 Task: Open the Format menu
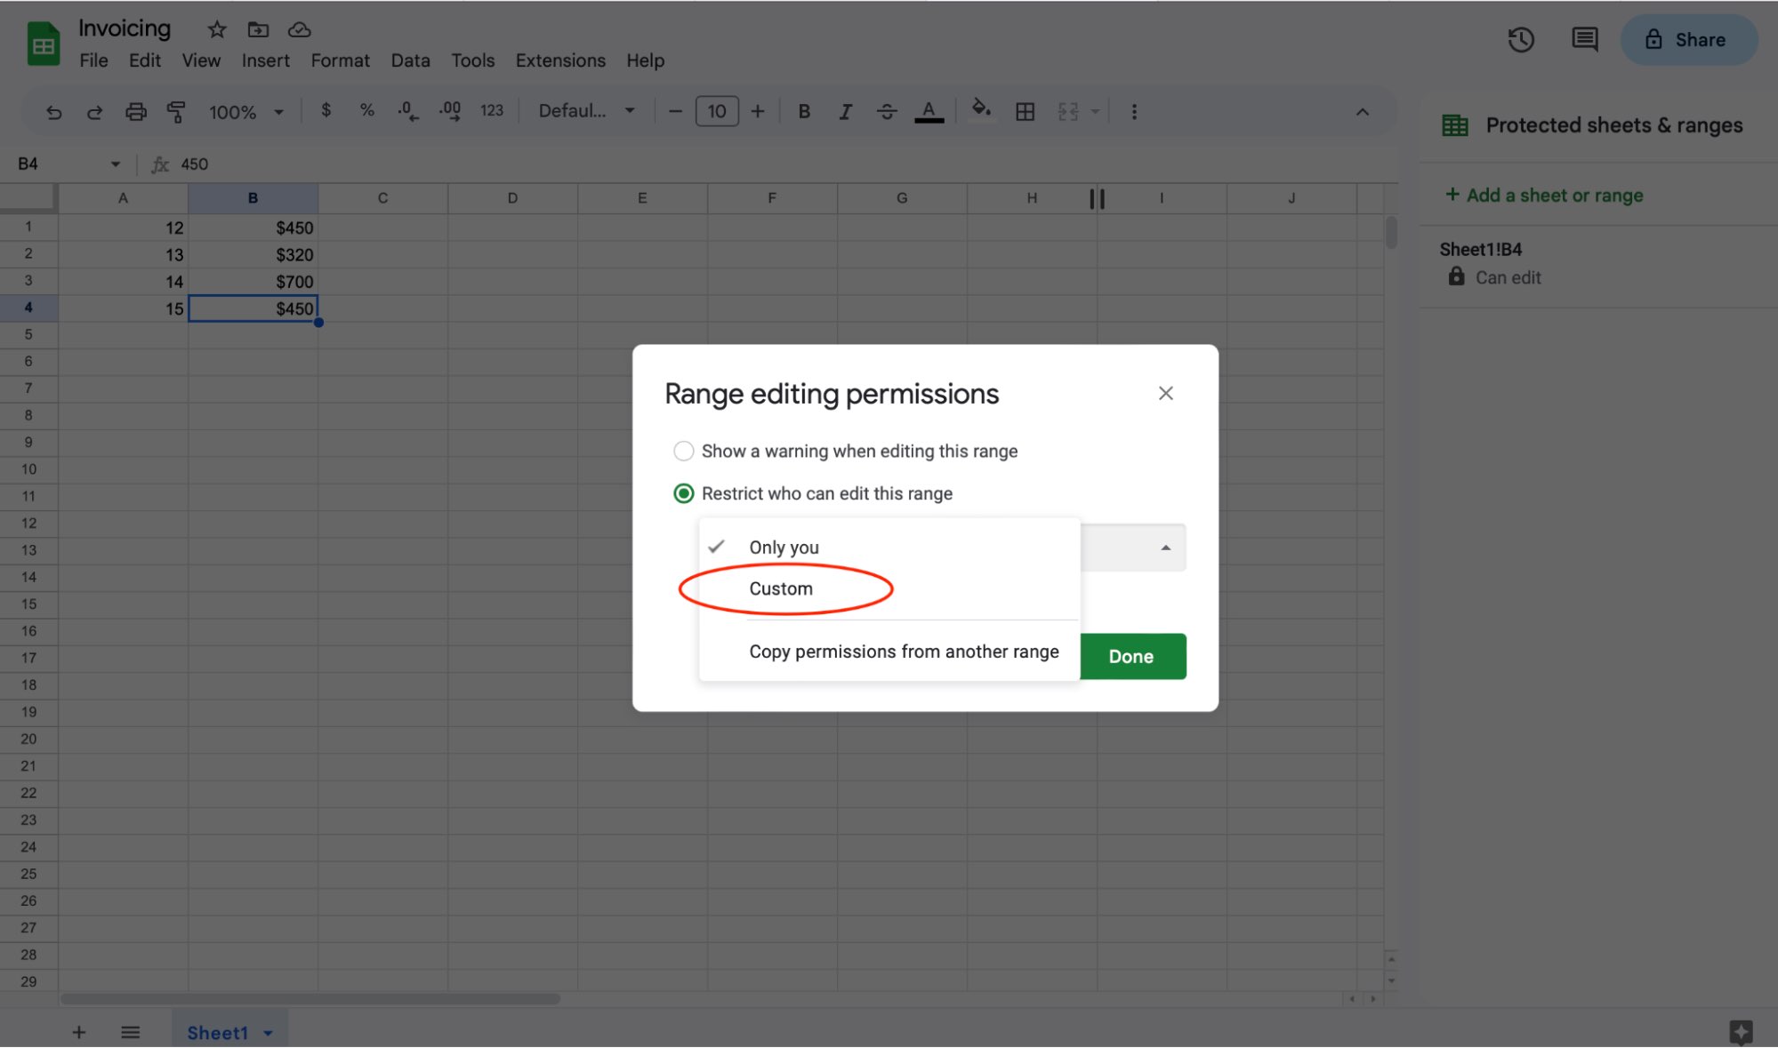tap(340, 59)
